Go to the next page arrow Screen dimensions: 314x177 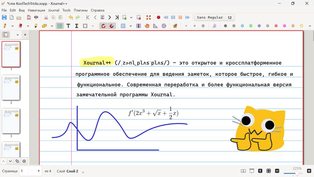(x=110, y=17)
